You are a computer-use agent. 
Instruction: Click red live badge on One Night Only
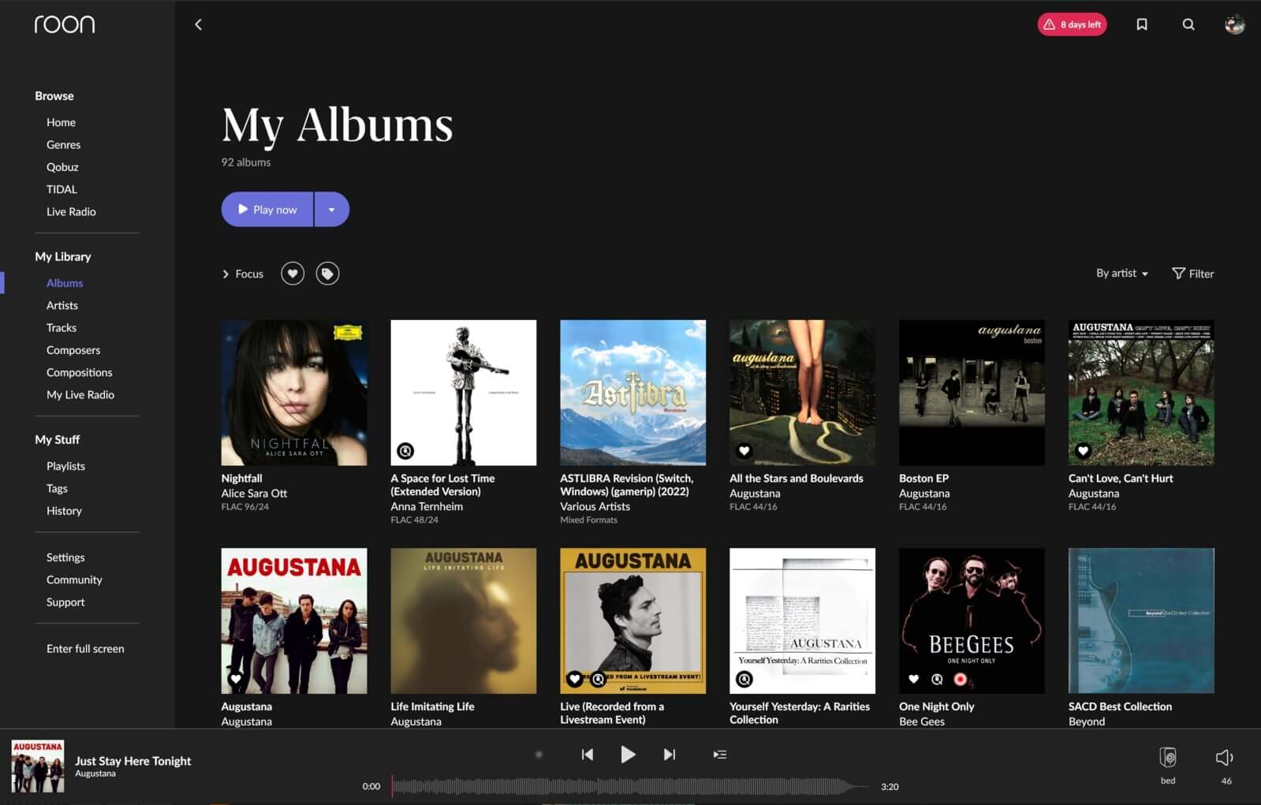[x=960, y=679]
